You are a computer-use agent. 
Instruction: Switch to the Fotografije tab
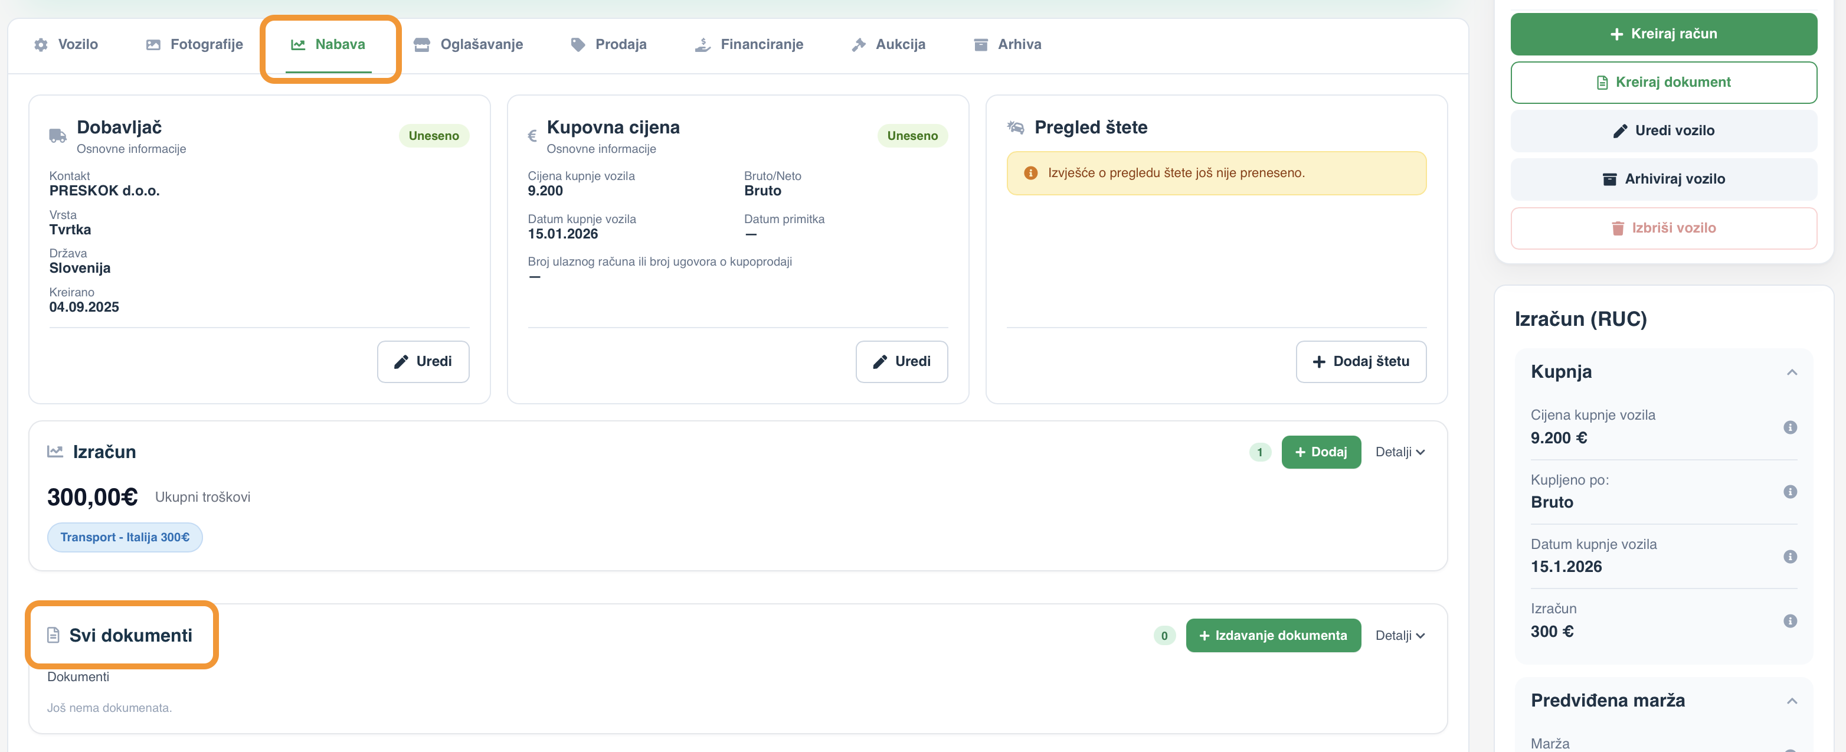tap(194, 44)
